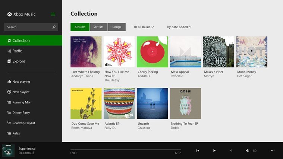Click the playback progress bar
The height and width of the screenshot is (159, 283).
pyautogui.click(x=126, y=149)
